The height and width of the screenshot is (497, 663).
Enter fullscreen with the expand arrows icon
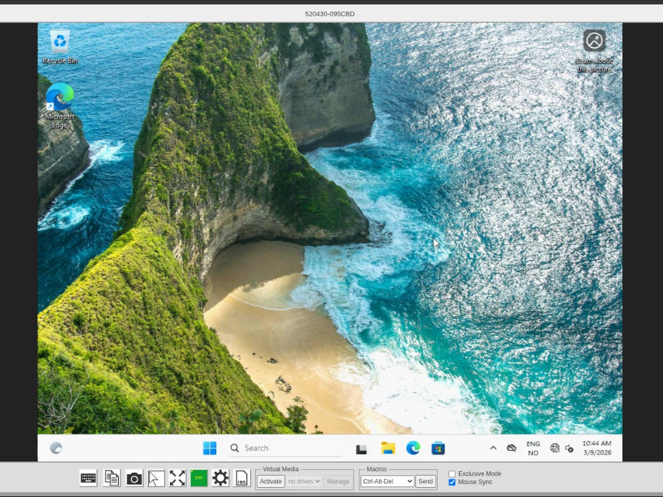point(177,478)
